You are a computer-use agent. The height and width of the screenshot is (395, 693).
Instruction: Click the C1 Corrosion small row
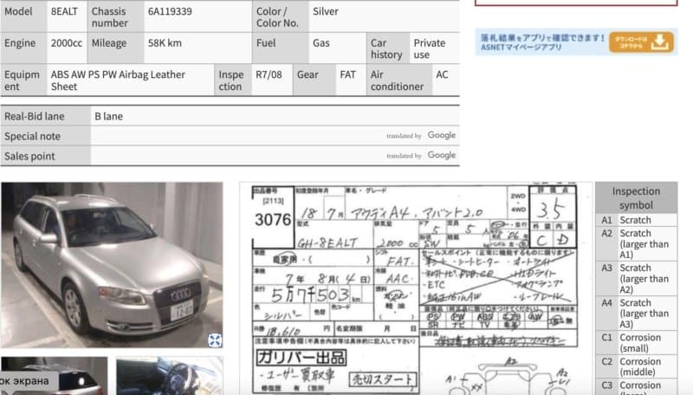(x=636, y=343)
